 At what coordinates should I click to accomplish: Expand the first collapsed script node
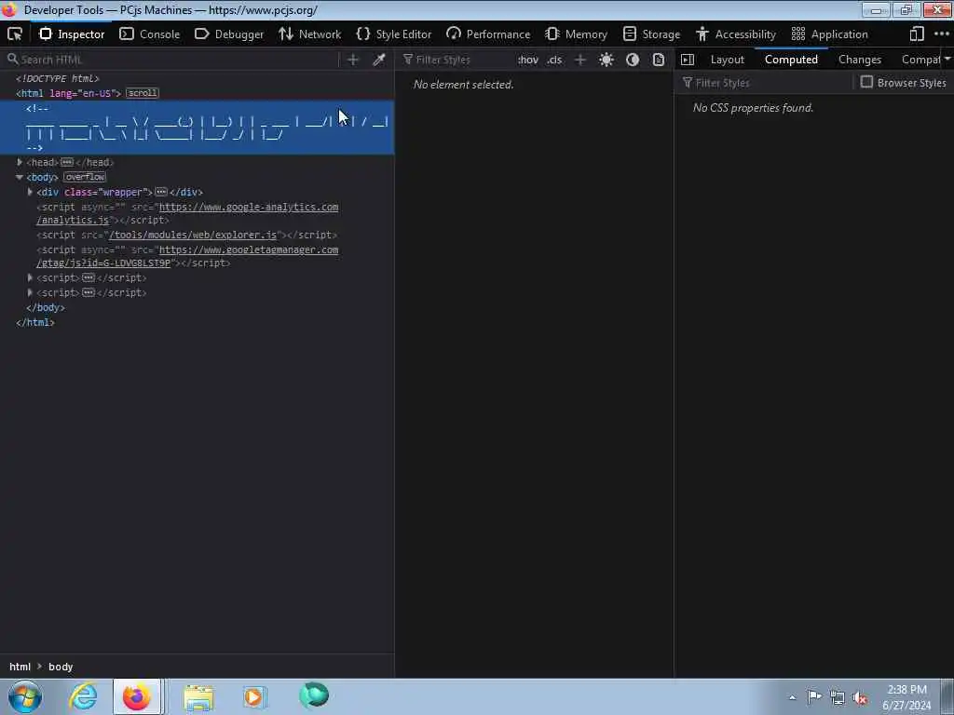(30, 277)
